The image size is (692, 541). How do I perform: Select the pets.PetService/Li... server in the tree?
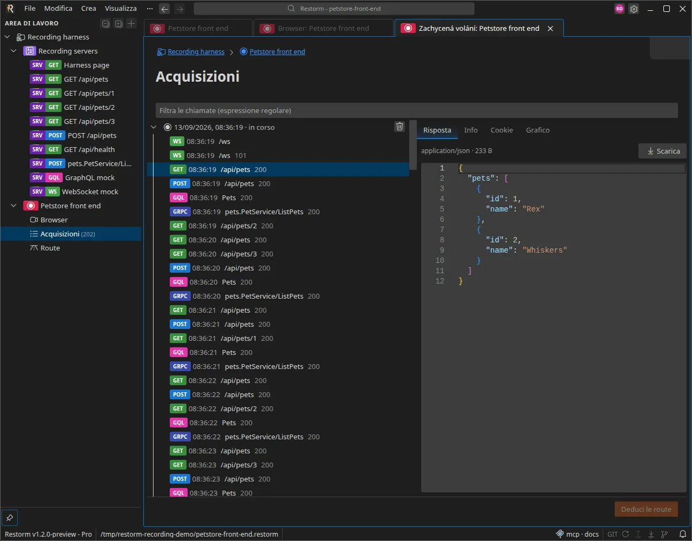click(x=70, y=164)
